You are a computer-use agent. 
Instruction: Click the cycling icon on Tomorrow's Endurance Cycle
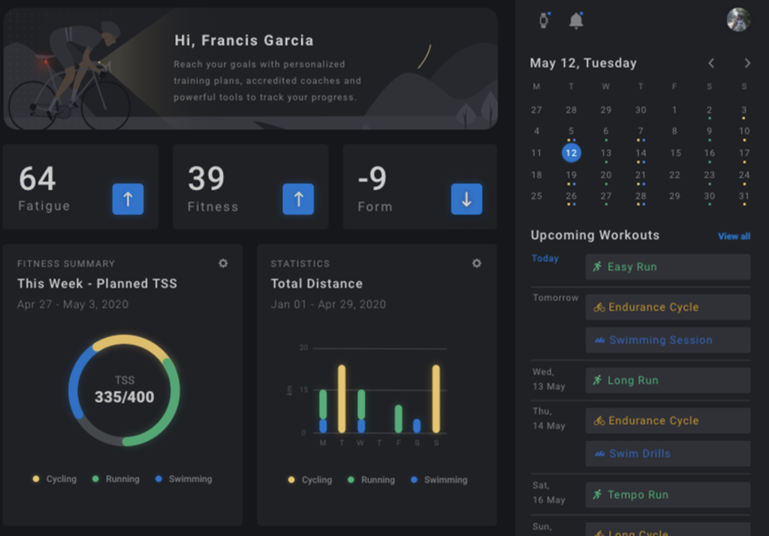(599, 308)
